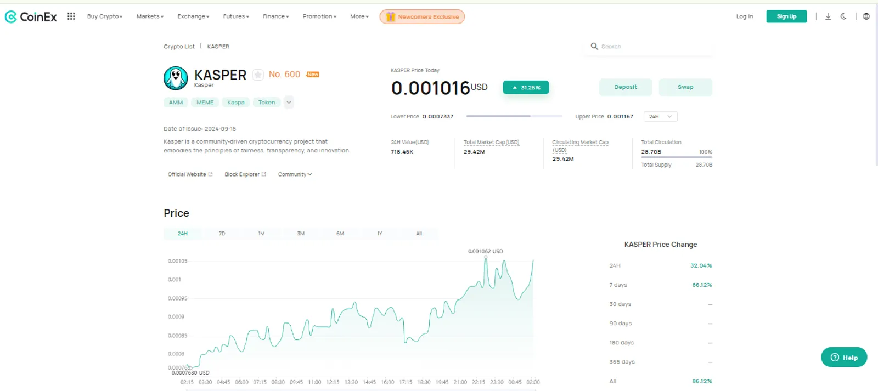878x391 pixels.
Task: Click the Total Circulation progress bar
Action: pos(677,157)
